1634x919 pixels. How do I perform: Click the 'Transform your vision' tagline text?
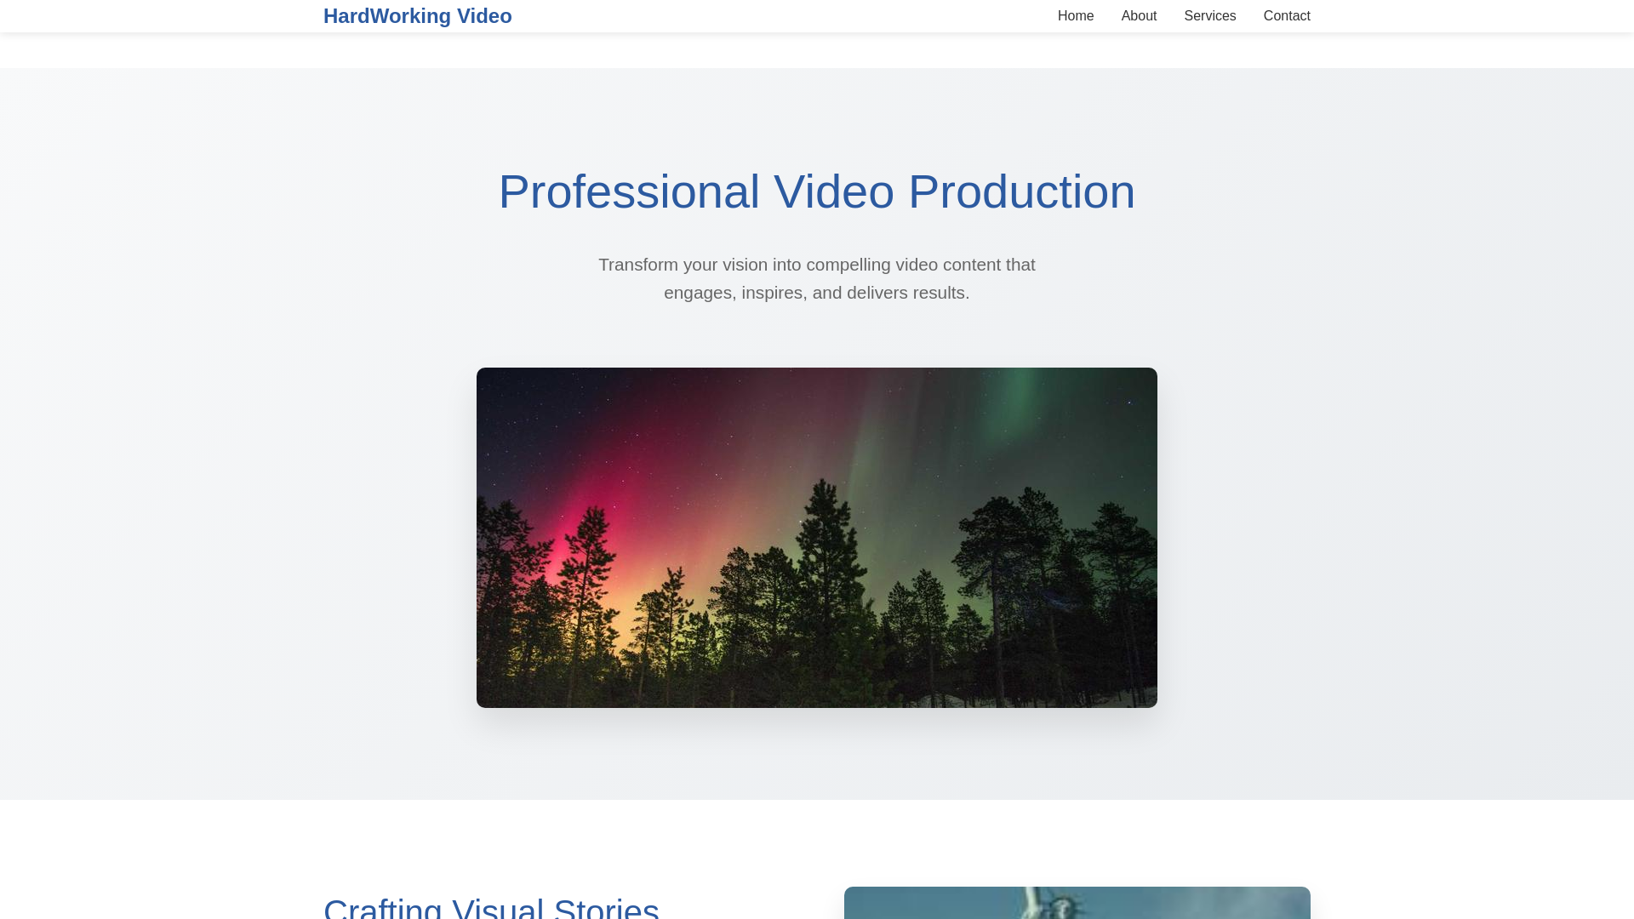pos(817,278)
